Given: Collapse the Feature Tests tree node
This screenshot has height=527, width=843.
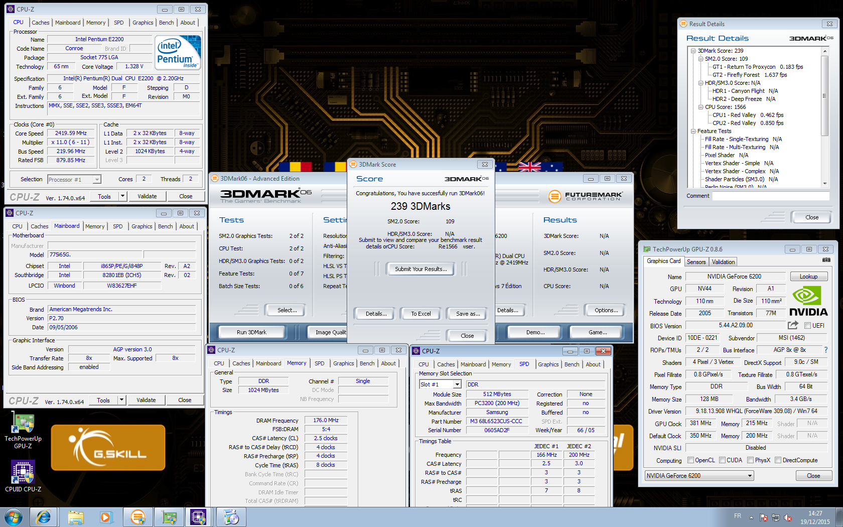Looking at the screenshot, I should (693, 131).
